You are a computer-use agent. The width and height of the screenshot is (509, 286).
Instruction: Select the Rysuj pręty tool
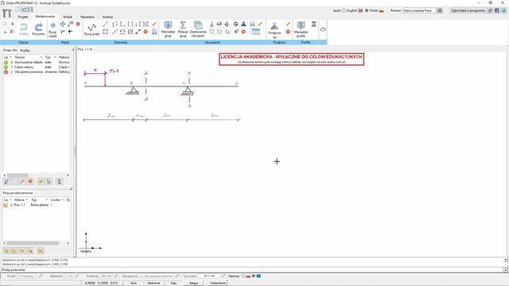pos(91,29)
